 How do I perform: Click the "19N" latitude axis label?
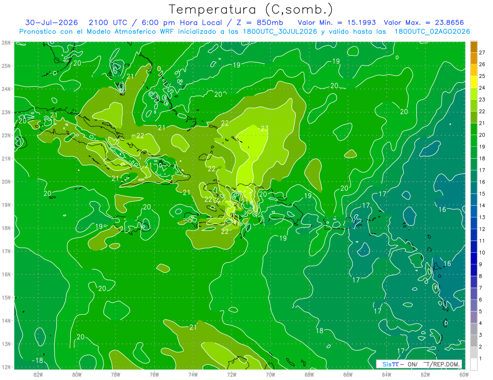[6, 205]
